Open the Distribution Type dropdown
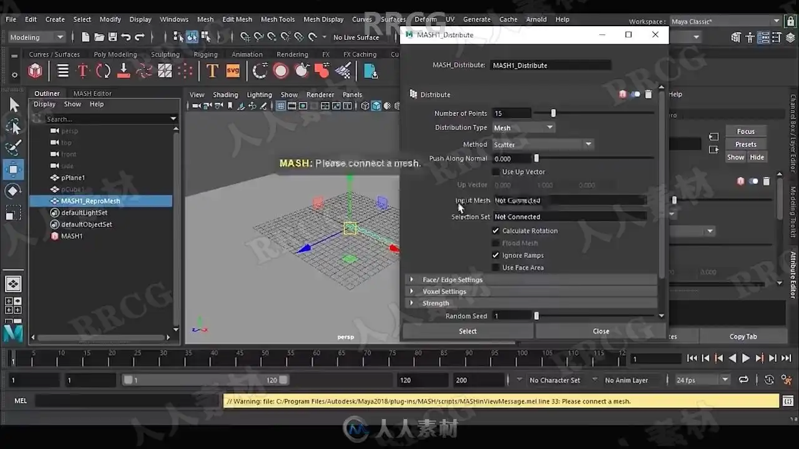Viewport: 799px width, 449px height. coord(524,128)
